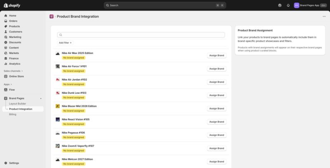The image size is (330, 168).
Task: Assign brand to Nike Pegasus #106
Action: [x=216, y=135]
